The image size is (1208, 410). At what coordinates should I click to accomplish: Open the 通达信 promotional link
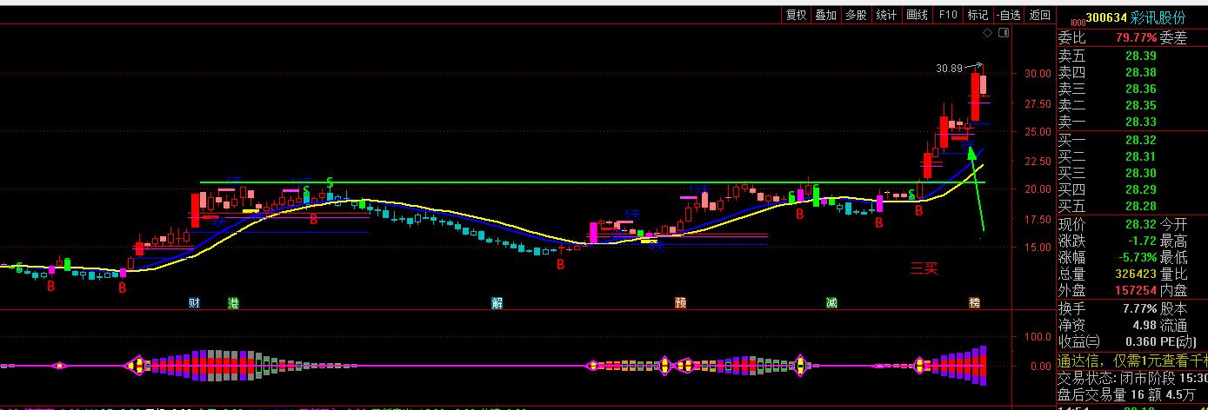coord(1132,361)
